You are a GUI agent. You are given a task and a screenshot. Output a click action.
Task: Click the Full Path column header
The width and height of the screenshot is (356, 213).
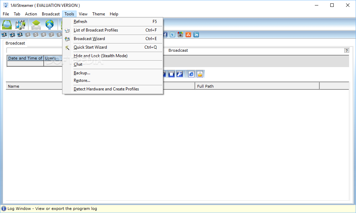(x=257, y=86)
